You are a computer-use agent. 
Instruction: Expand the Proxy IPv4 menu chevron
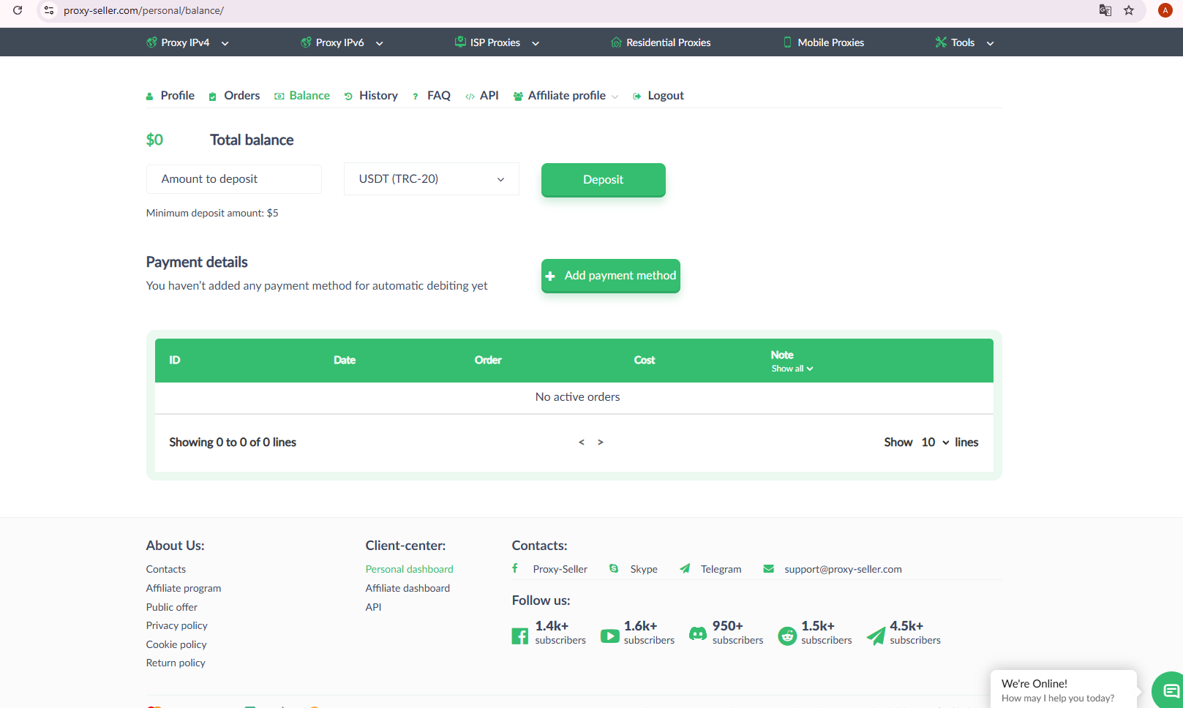tap(225, 43)
